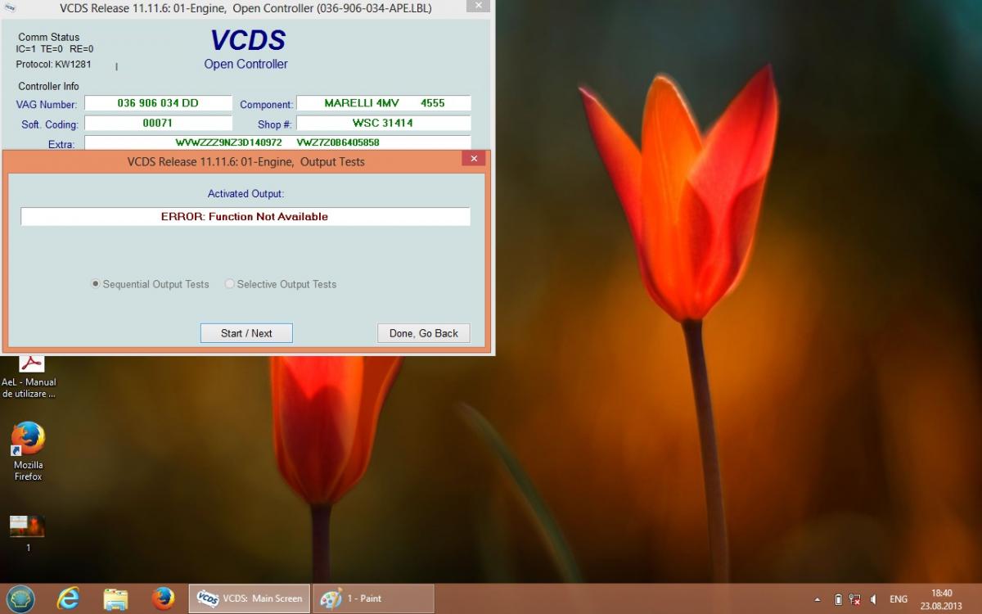Close the Output Tests dialog
This screenshot has height=614, width=982.
coord(474,159)
